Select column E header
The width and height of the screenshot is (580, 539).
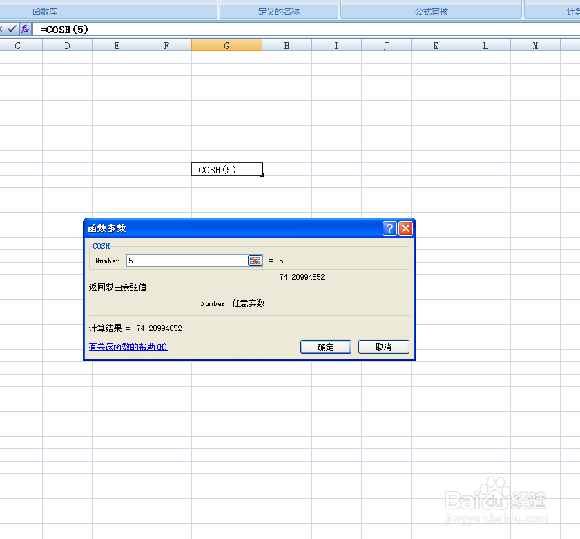[x=117, y=45]
